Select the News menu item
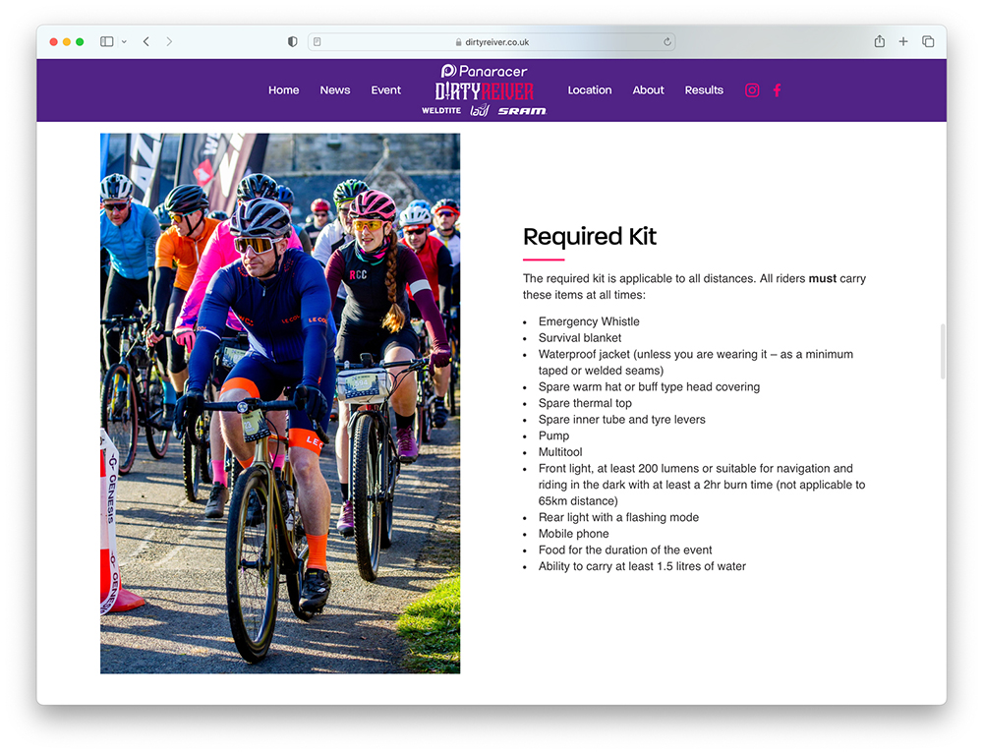Image resolution: width=983 pixels, height=753 pixels. tap(334, 90)
